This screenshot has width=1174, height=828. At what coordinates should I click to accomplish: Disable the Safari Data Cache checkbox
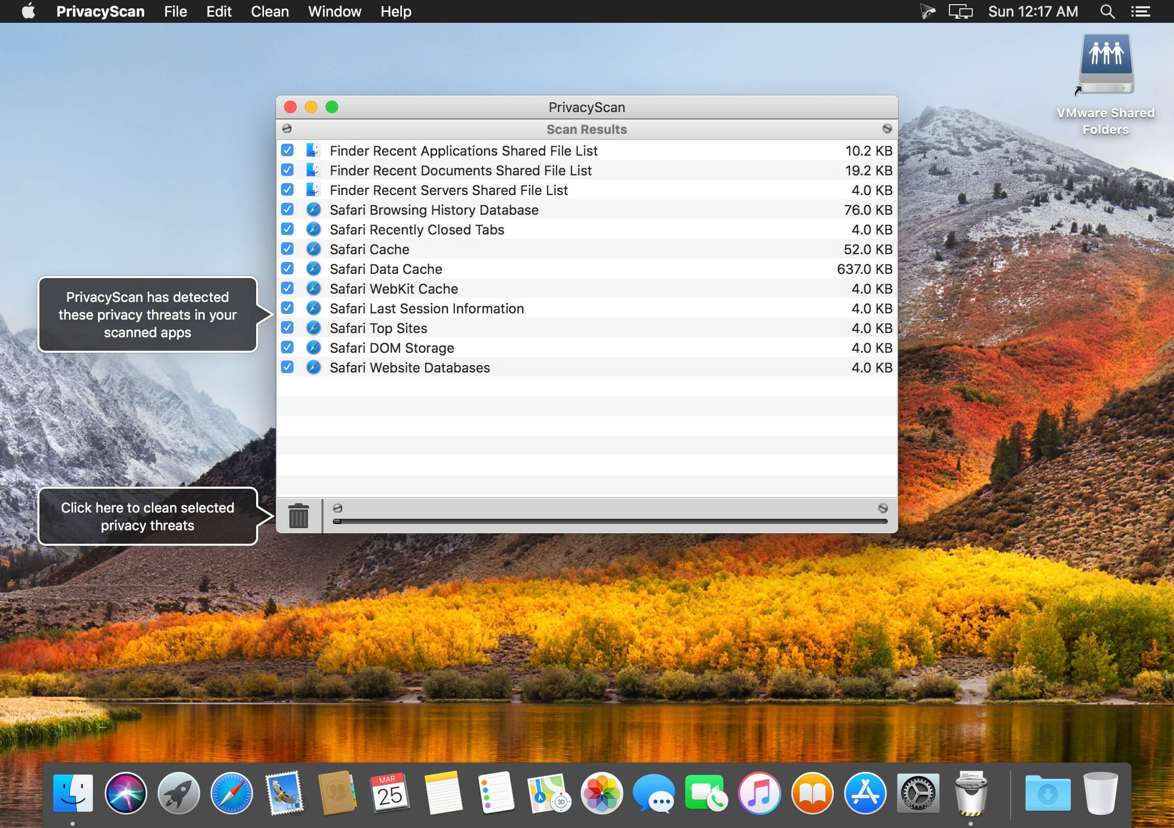[x=287, y=269]
